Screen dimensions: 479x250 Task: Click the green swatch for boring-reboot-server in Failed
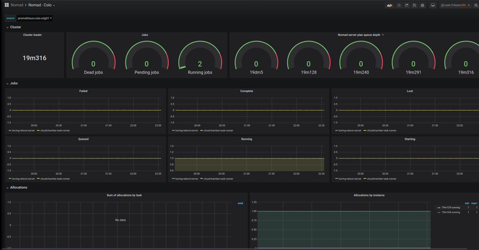10,130
